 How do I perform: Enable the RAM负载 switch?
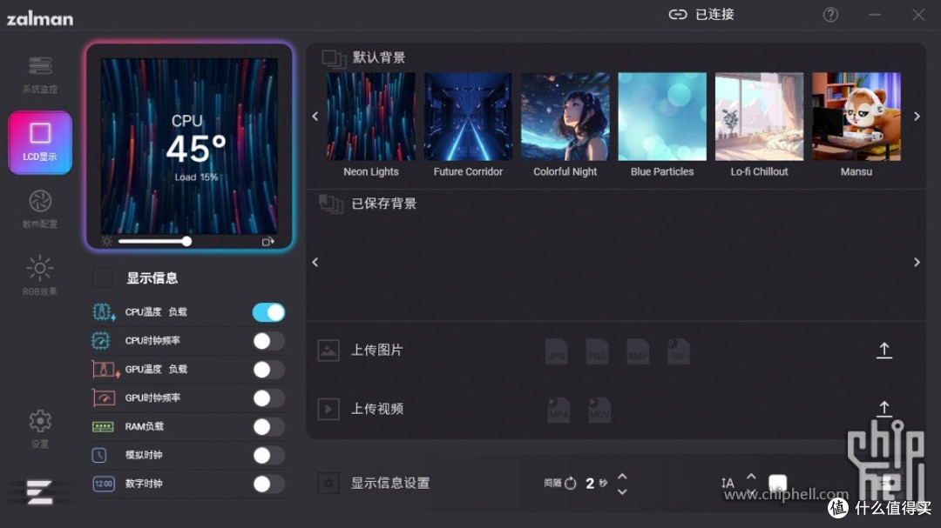[x=269, y=427]
